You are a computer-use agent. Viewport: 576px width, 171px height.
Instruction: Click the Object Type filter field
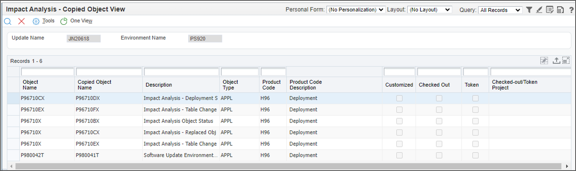[240, 72]
